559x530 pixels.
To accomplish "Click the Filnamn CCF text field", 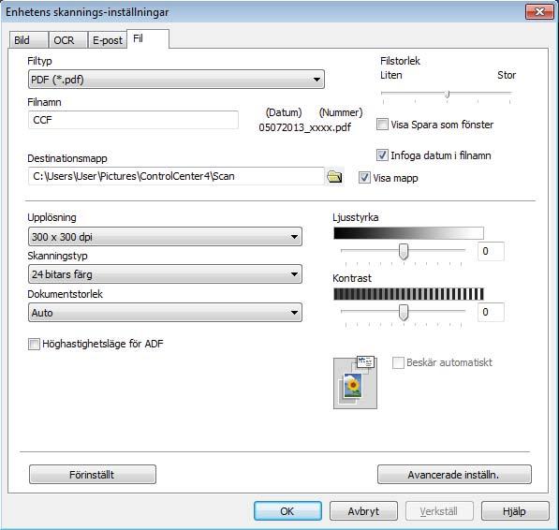I will [x=133, y=120].
